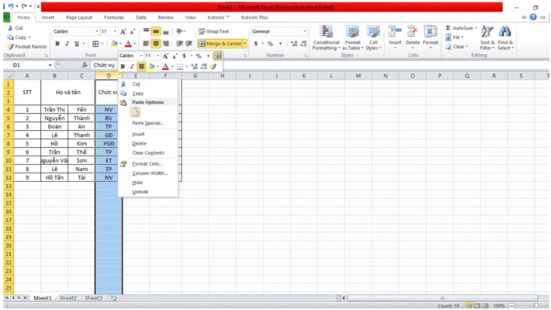Open Format as Table
551x310 pixels.
(x=353, y=37)
